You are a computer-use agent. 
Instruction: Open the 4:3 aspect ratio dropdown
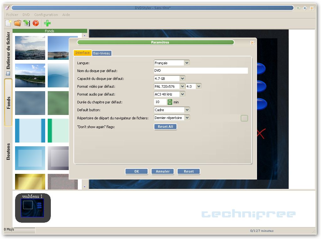(199, 86)
